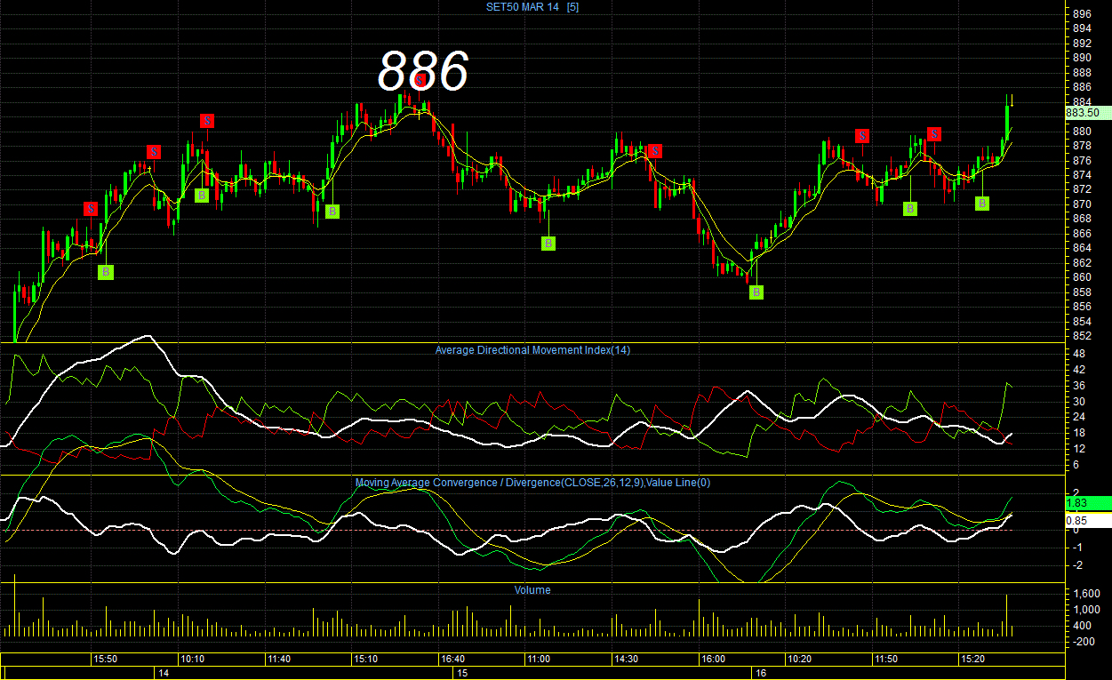Select the large 886 text annotation
The height and width of the screenshot is (680, 1112).
coord(423,71)
